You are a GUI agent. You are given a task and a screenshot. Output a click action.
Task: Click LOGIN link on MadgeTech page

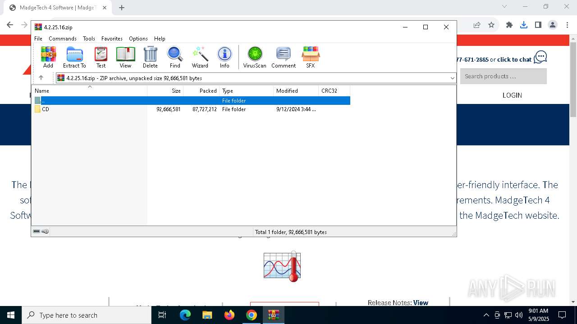(x=512, y=95)
